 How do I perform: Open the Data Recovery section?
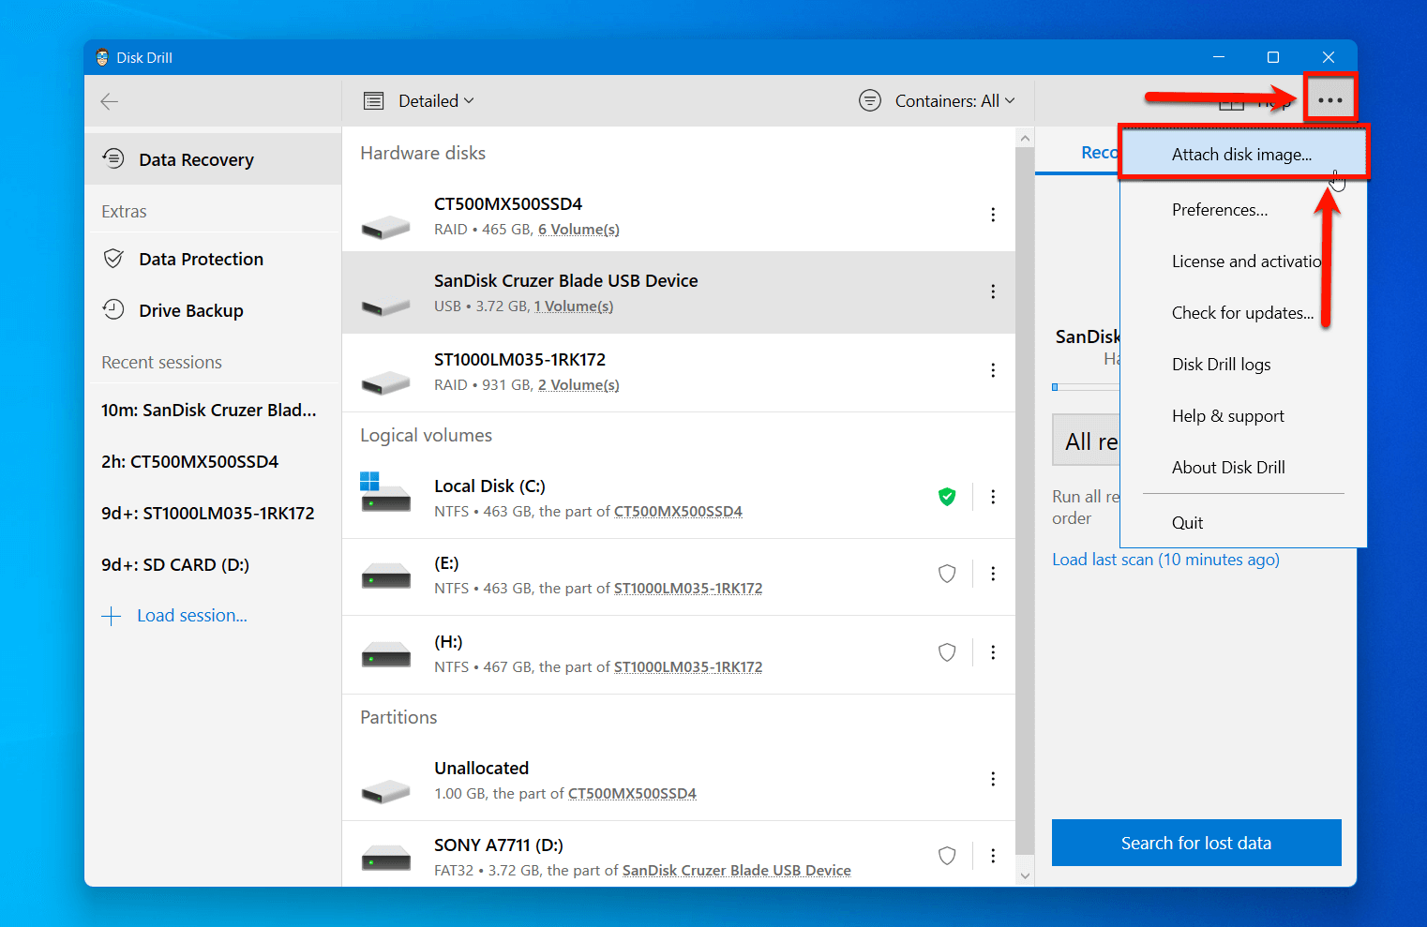pyautogui.click(x=213, y=159)
